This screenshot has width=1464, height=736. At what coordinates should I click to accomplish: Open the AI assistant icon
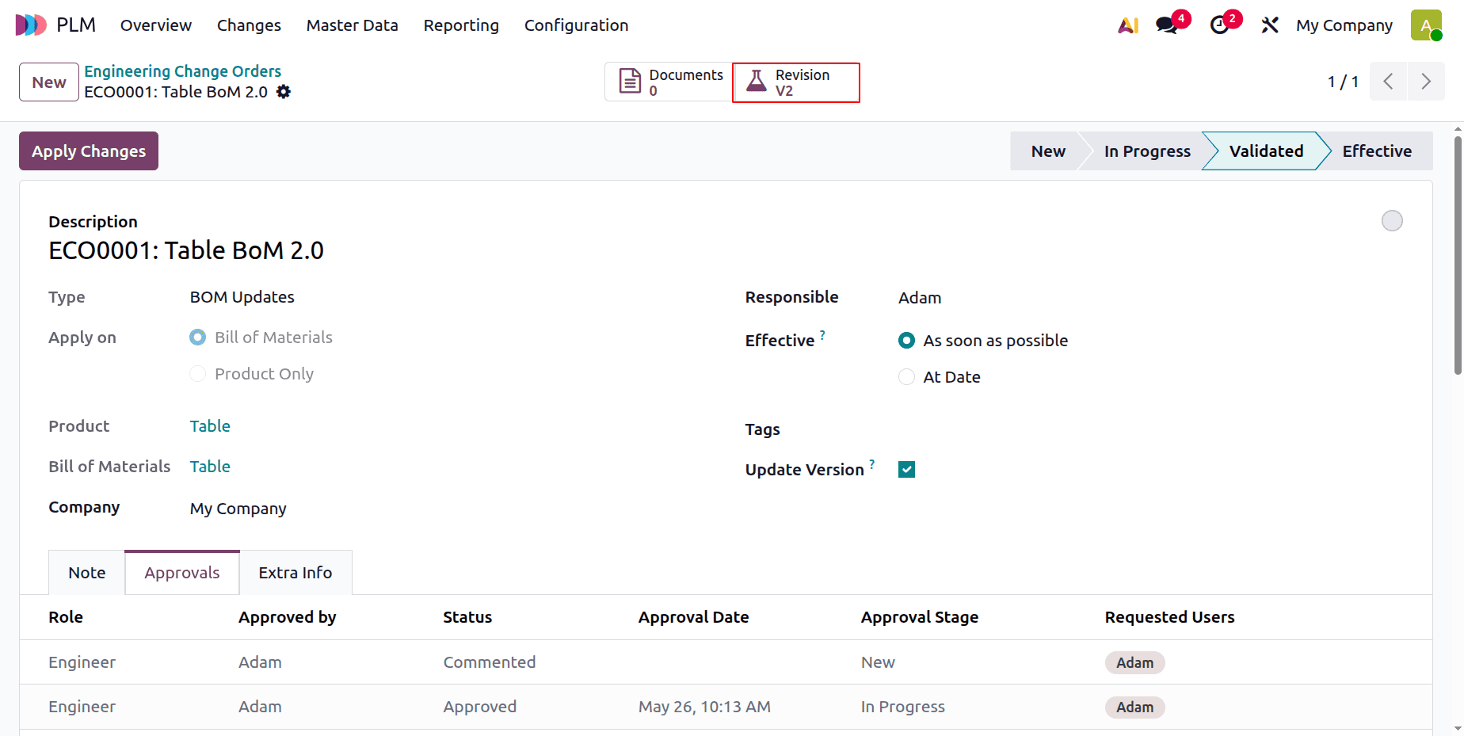[1128, 25]
